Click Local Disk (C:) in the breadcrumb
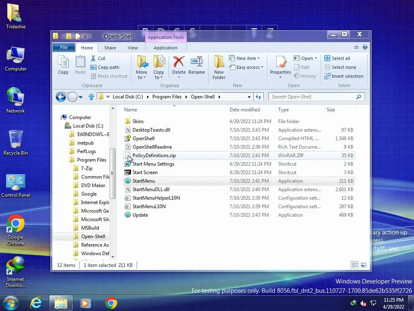414x311 pixels. tap(128, 97)
